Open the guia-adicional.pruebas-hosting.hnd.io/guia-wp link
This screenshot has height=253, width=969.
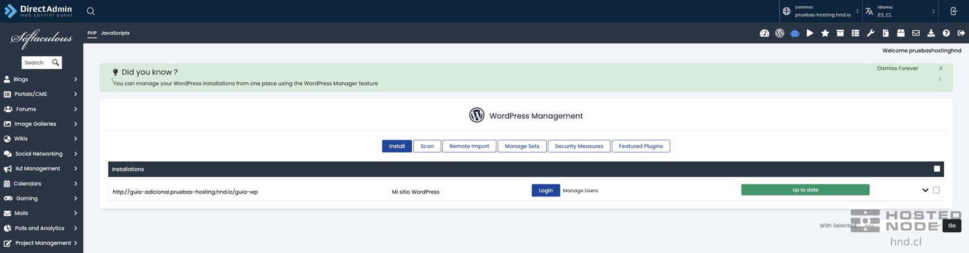point(185,191)
